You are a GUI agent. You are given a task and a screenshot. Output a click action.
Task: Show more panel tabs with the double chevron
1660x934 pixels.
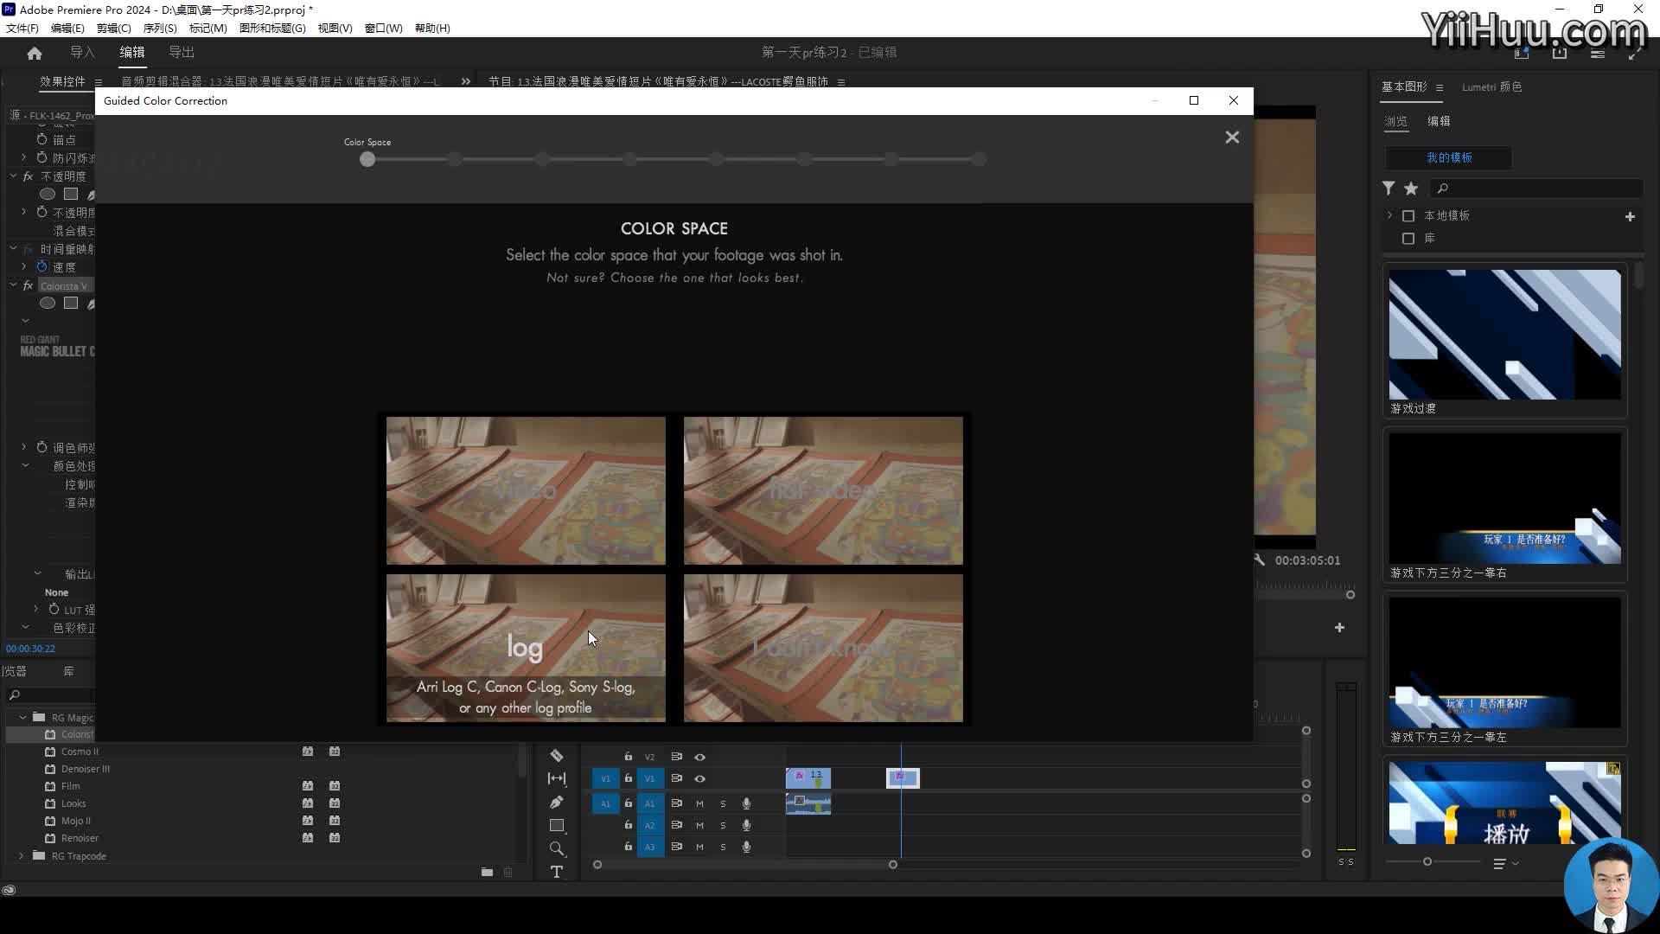coord(466,82)
